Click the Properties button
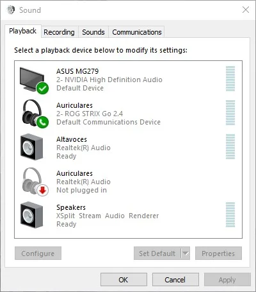 click(218, 253)
